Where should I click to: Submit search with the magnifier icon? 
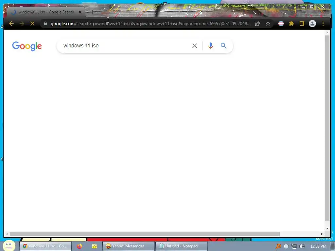223,45
